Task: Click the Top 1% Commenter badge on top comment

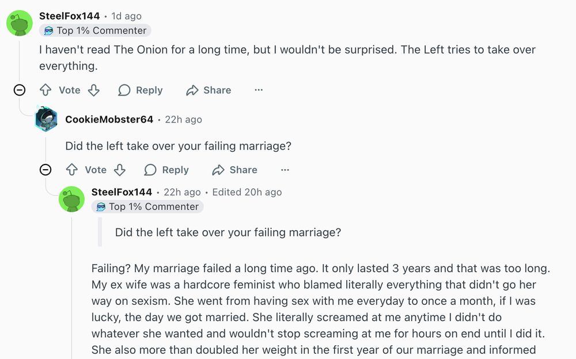Action: 95,30
